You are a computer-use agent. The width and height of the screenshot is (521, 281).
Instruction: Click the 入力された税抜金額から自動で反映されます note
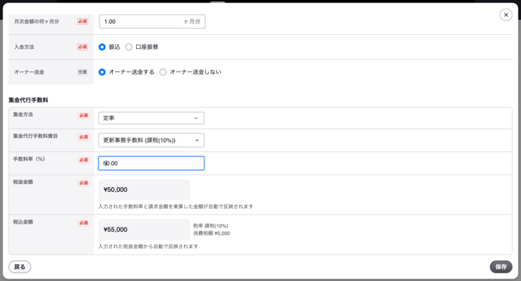tap(149, 246)
